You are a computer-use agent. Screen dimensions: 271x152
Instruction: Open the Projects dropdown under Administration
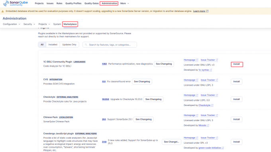coord(44,24)
